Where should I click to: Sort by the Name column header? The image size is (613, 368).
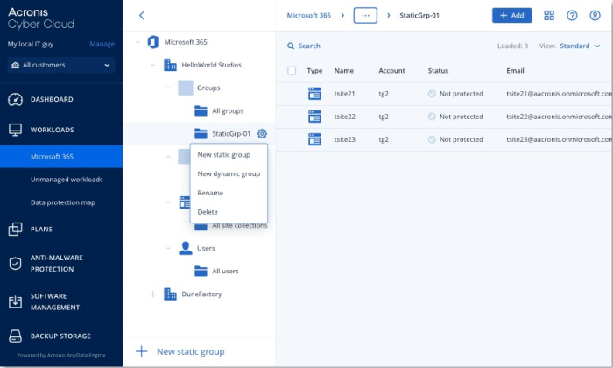tap(343, 71)
